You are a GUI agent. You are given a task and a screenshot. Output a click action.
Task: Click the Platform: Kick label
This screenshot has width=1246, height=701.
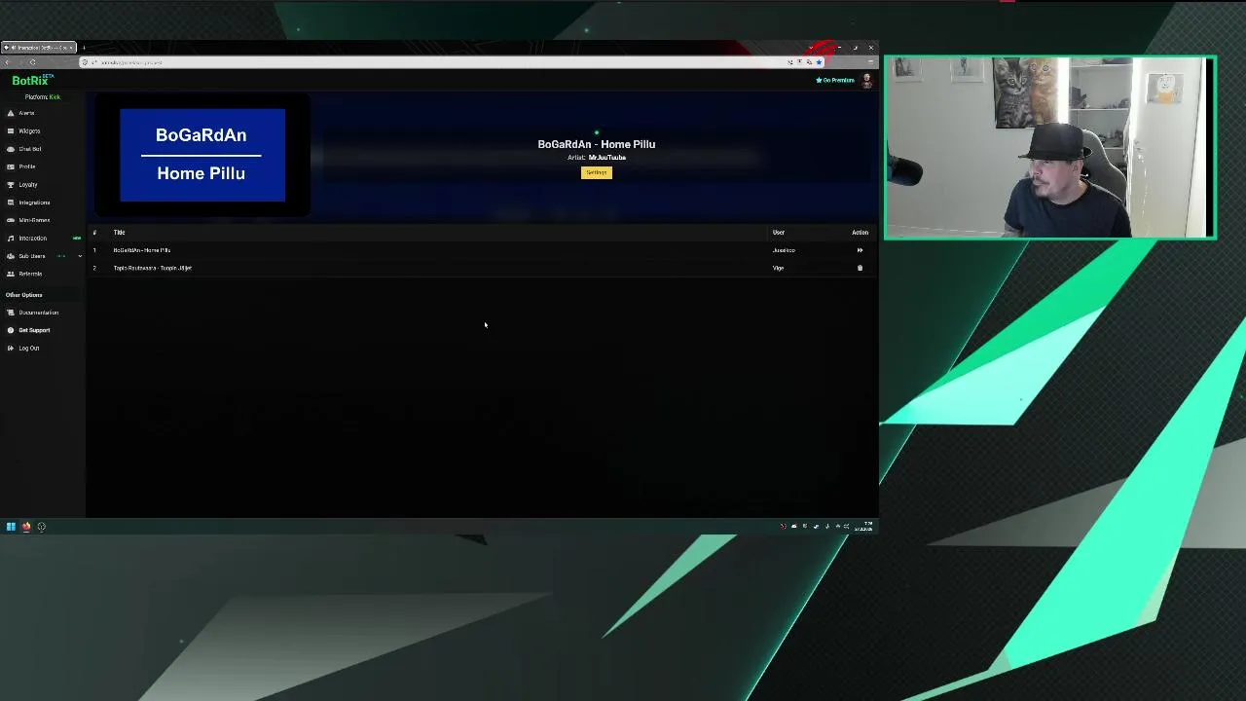[x=43, y=97]
